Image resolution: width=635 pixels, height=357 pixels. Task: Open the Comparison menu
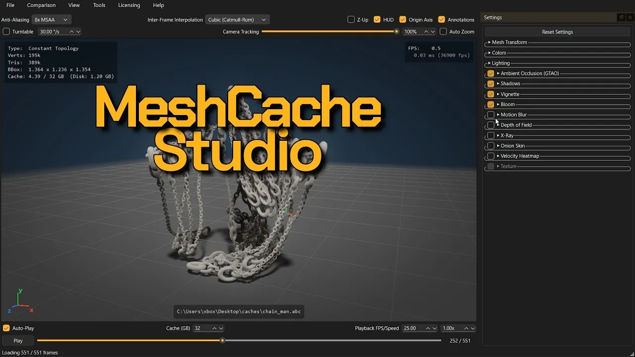pos(41,5)
